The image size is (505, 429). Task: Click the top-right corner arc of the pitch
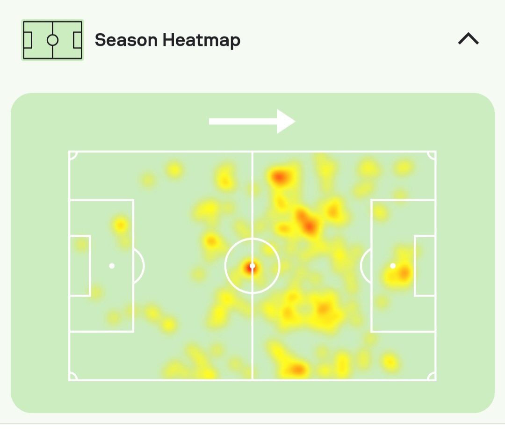click(x=432, y=155)
